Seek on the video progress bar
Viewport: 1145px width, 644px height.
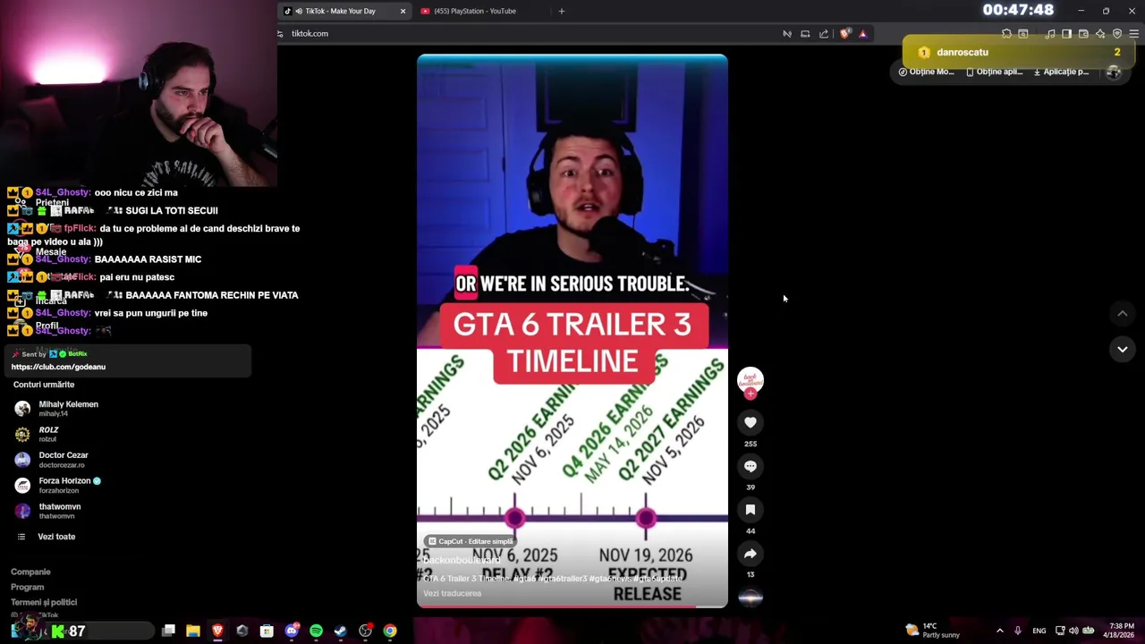point(572,606)
